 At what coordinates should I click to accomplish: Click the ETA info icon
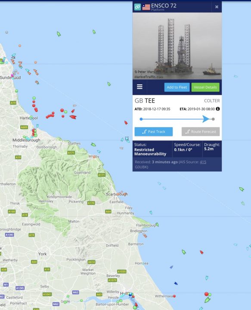point(218,109)
